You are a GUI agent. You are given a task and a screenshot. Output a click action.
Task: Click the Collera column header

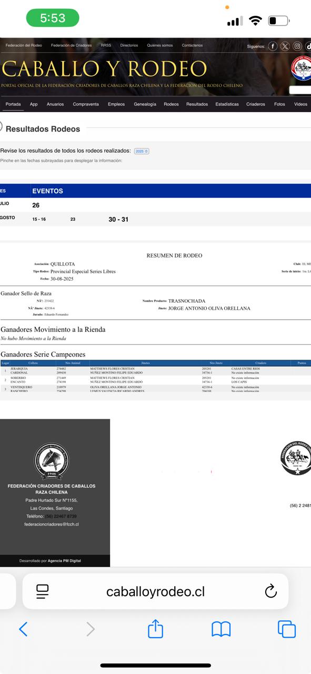tap(33, 363)
